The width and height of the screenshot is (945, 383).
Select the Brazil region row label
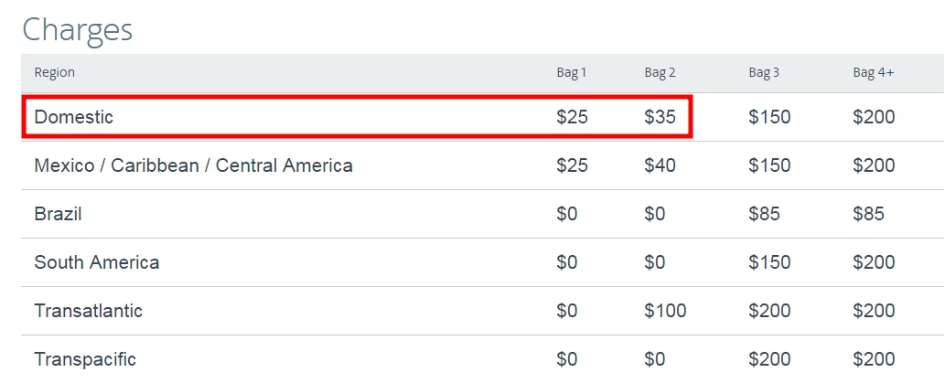point(58,214)
